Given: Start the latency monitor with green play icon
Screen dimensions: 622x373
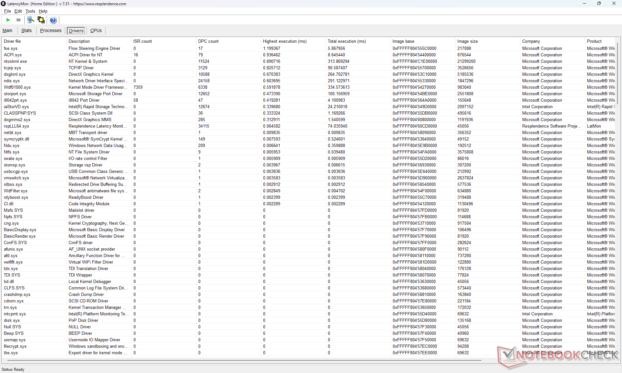Looking at the screenshot, I should click(x=8, y=20).
